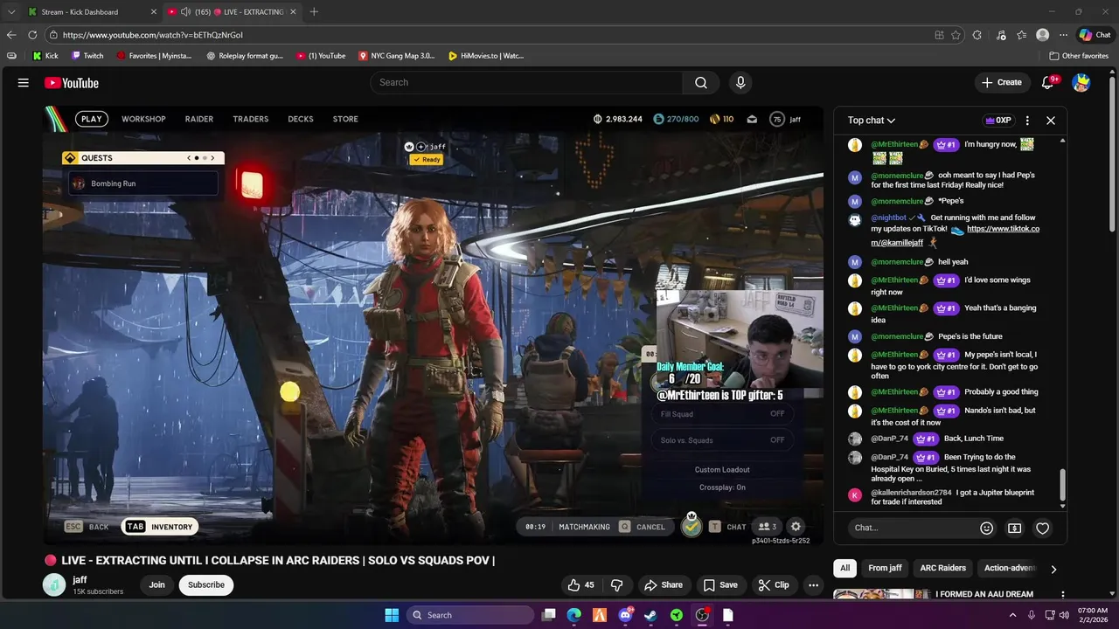This screenshot has width=1119, height=629.
Task: Dislike the video with thumbs down
Action: 616,585
